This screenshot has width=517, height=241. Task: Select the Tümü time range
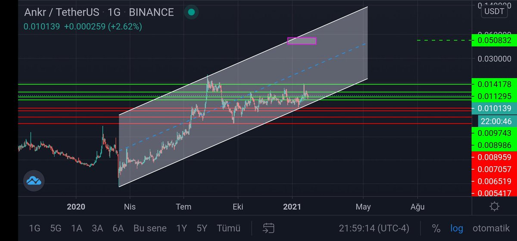[x=229, y=228]
